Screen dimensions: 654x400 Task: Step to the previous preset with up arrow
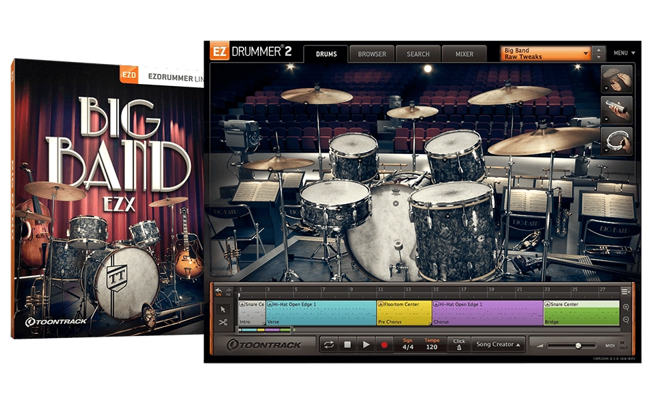[599, 50]
